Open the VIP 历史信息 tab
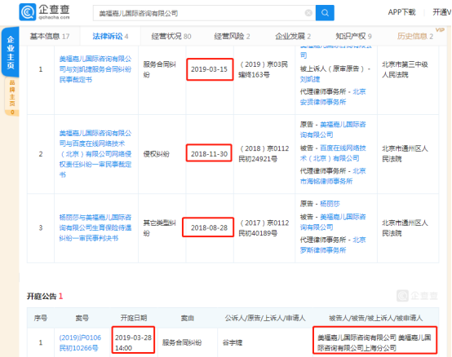The height and width of the screenshot is (357, 452). click(x=415, y=37)
